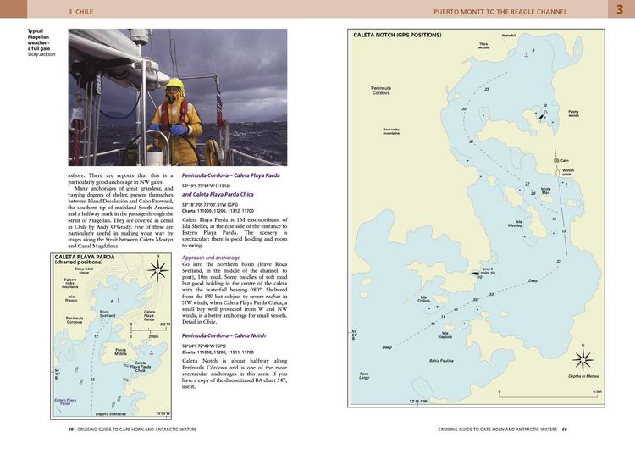This screenshot has width=635, height=449.
Task: Click map title 'CALETA NOTCH (GPS POSITIONS)'
Action: [397, 35]
